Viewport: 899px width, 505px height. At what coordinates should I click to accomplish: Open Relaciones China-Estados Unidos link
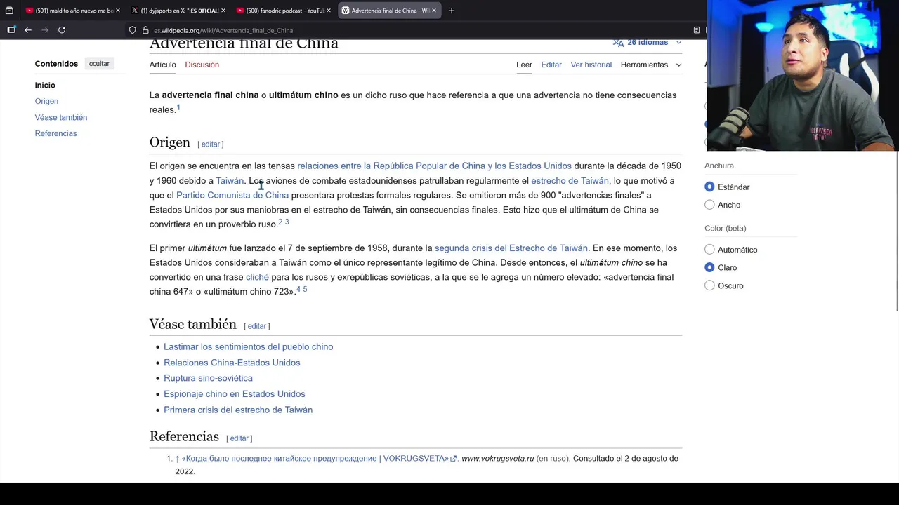pos(232,363)
